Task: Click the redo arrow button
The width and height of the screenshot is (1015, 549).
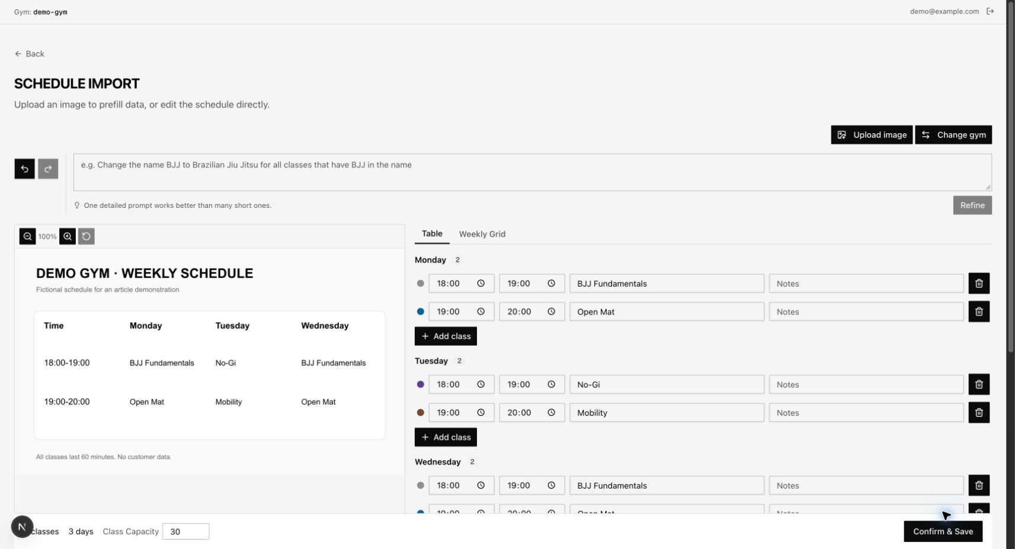Action: pos(48,169)
